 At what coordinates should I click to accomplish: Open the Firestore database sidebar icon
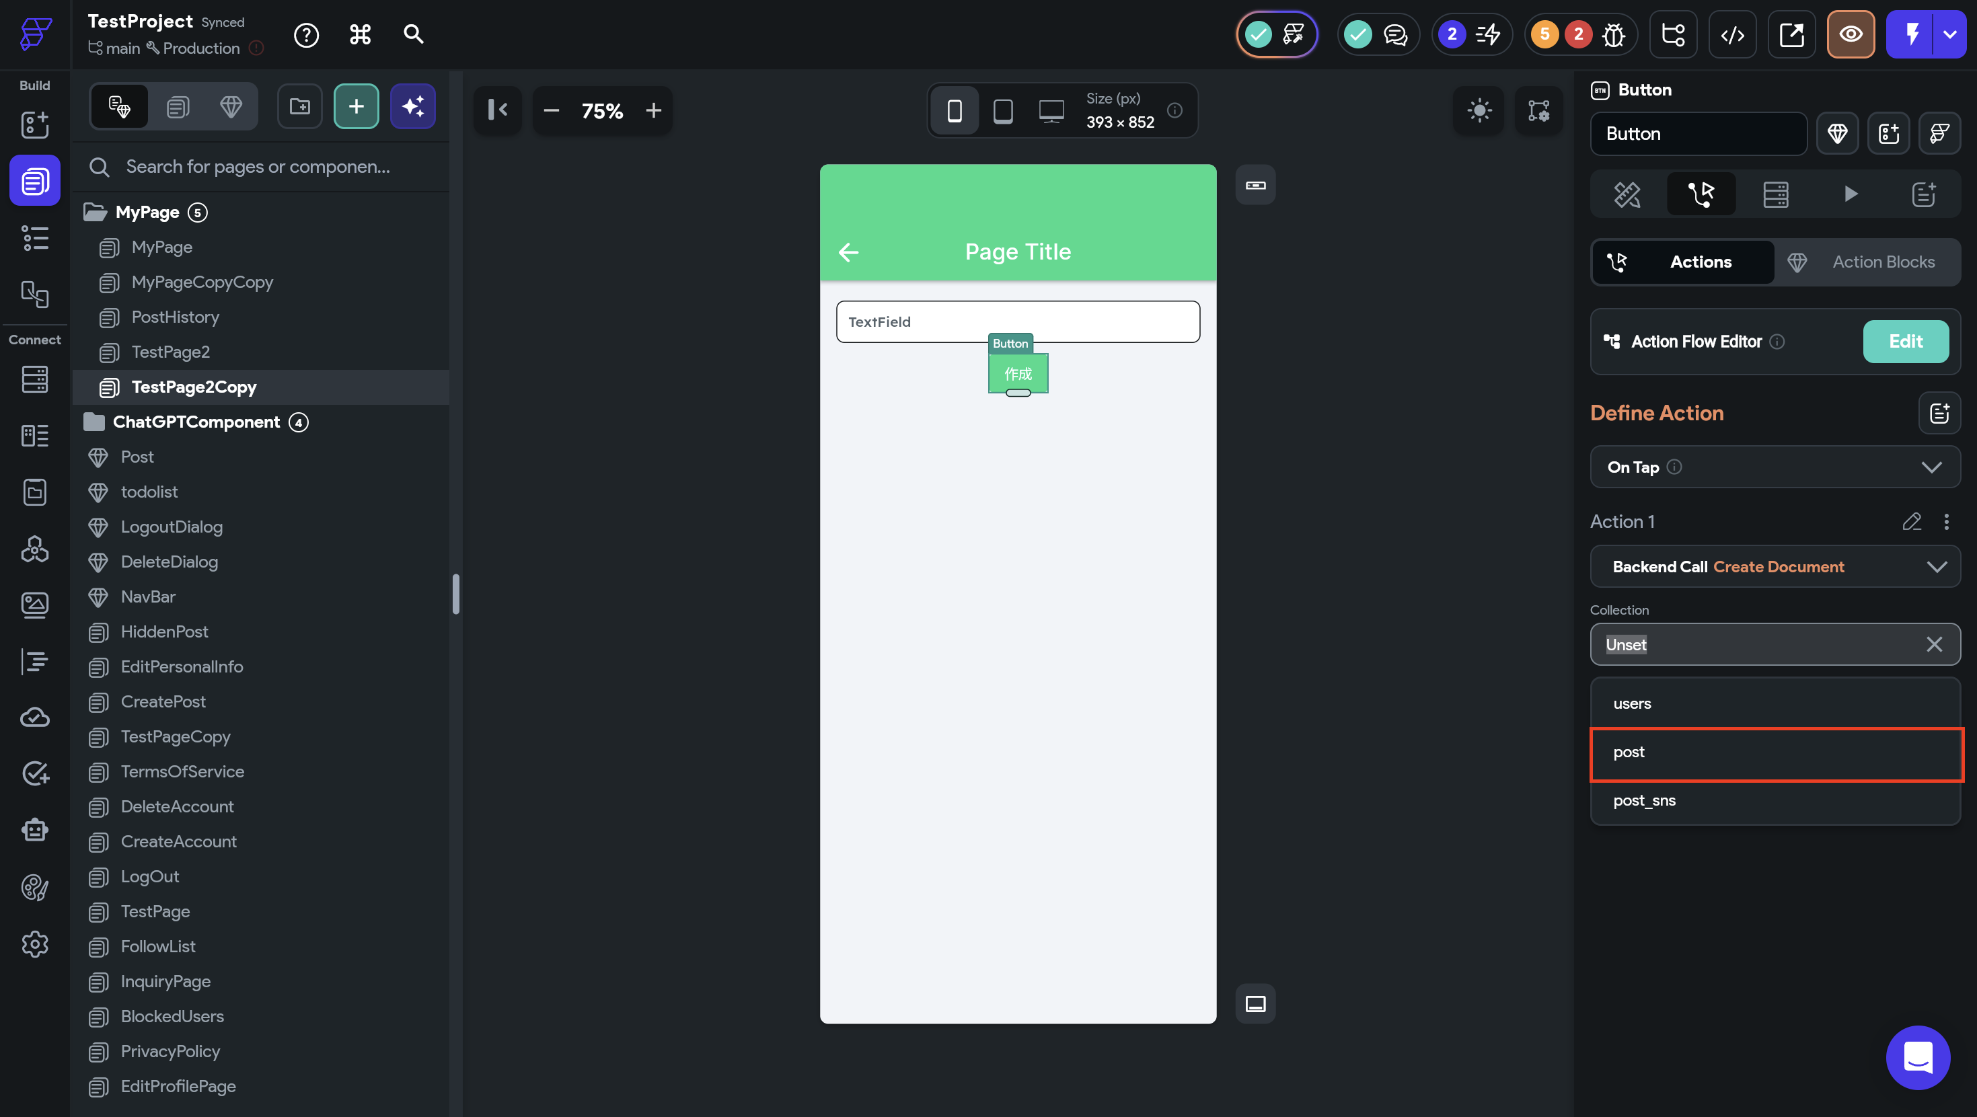point(34,379)
